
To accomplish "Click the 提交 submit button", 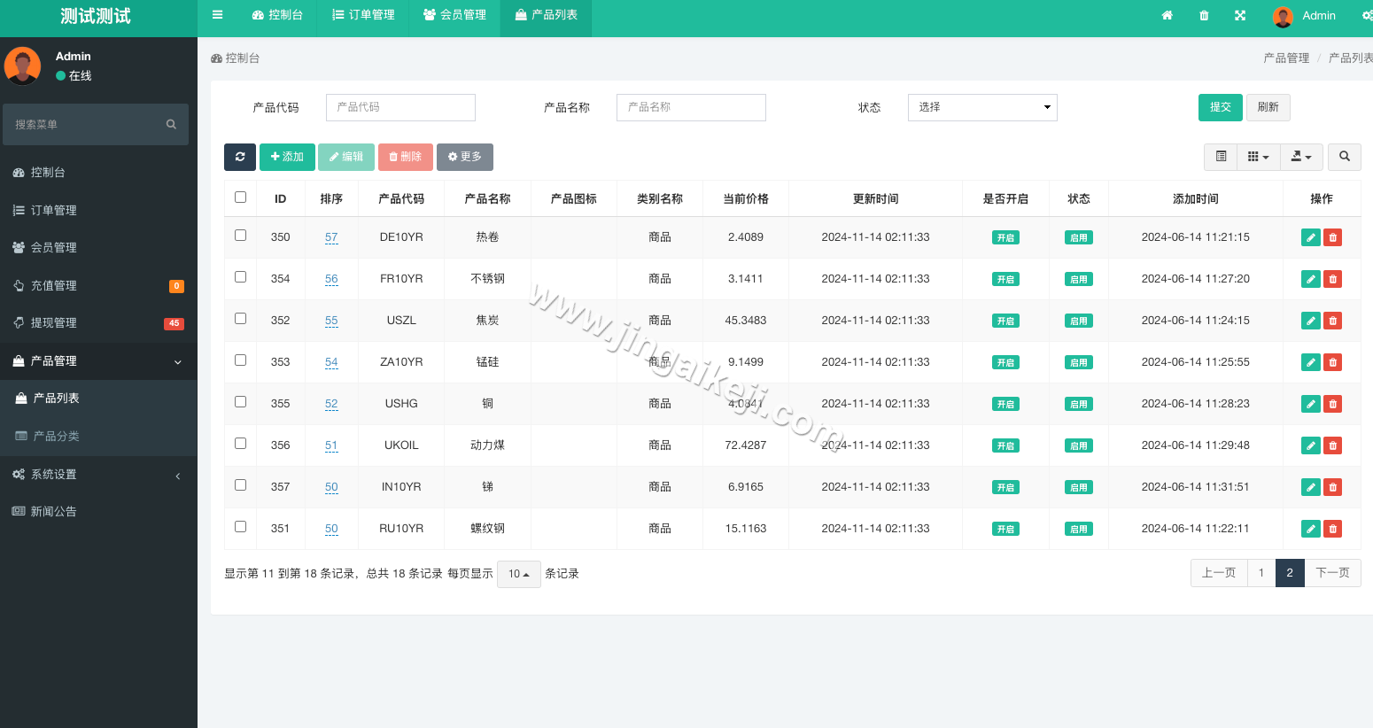I will 1220,107.
